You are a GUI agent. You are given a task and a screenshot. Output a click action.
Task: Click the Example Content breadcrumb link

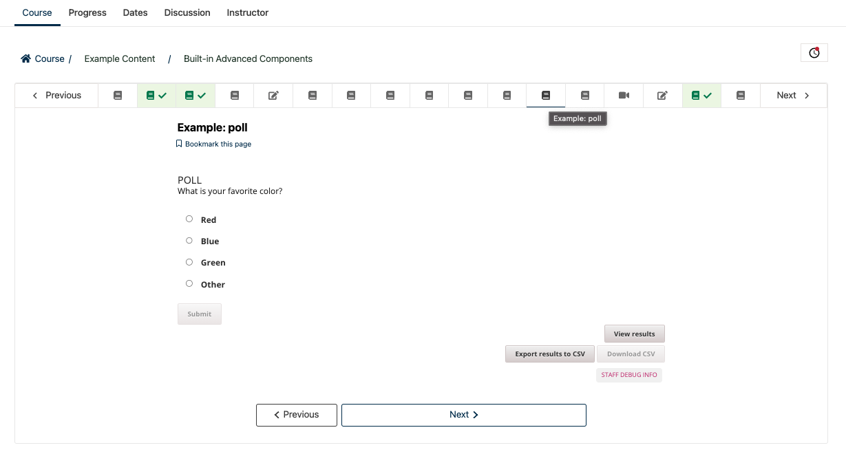[120, 58]
